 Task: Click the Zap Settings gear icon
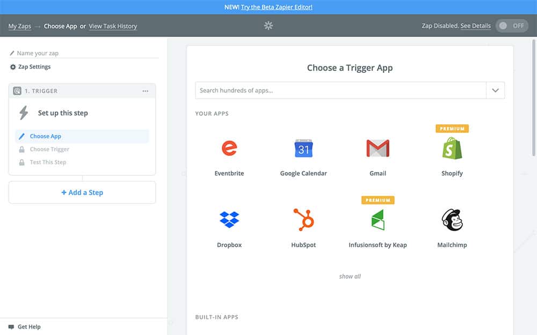click(13, 67)
